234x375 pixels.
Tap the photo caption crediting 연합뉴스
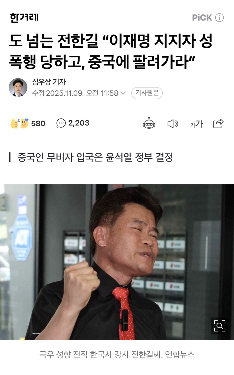coord(117,354)
